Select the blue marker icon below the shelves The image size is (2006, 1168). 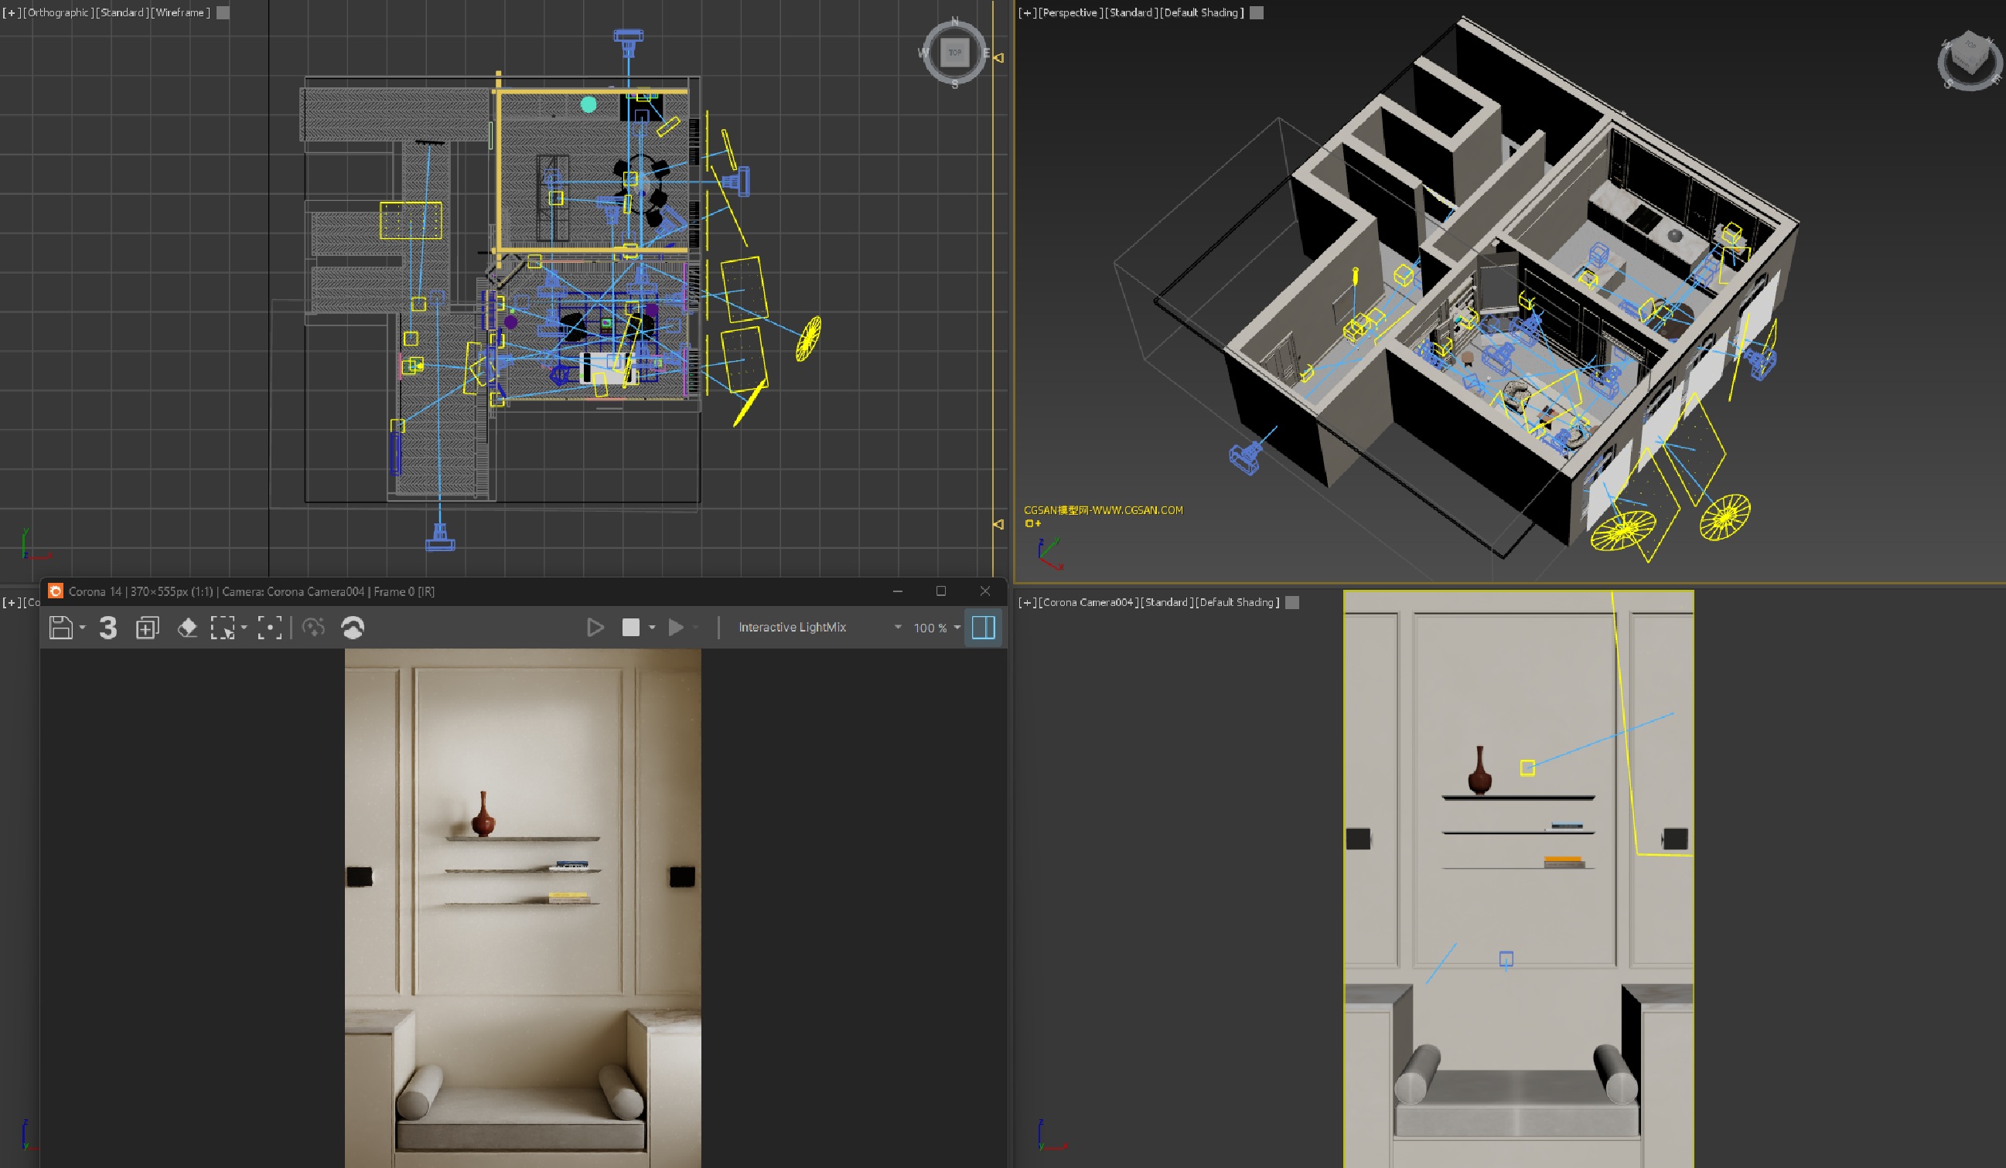pos(1506,959)
